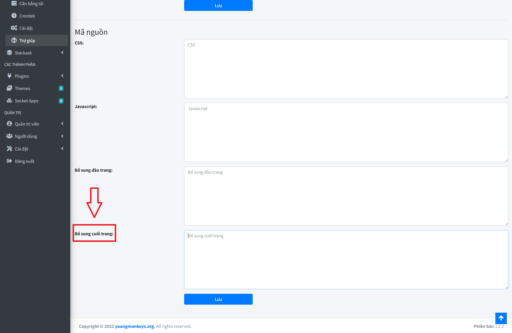Screen dimensions: 512x333
Task: Click the Themes icon in sidebar
Action: [9, 88]
